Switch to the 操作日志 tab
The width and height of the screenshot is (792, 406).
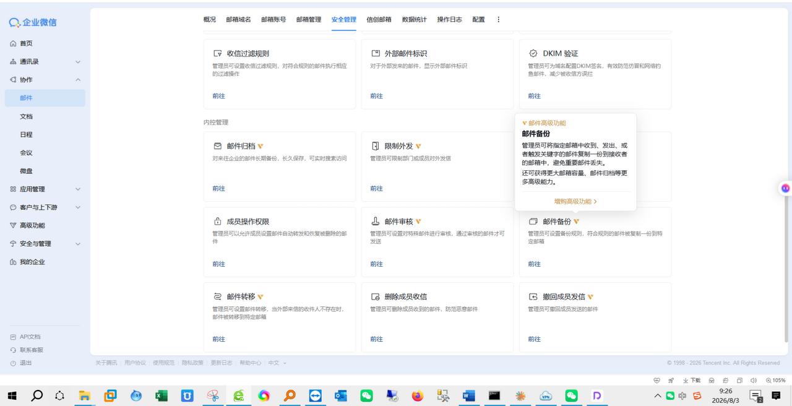tap(449, 19)
